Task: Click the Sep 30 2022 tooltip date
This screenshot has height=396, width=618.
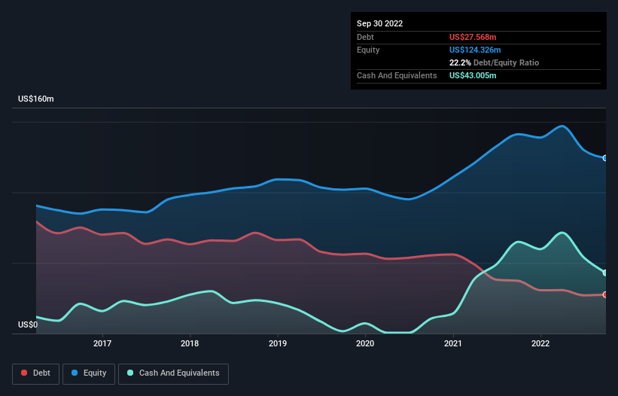Action: 380,23
